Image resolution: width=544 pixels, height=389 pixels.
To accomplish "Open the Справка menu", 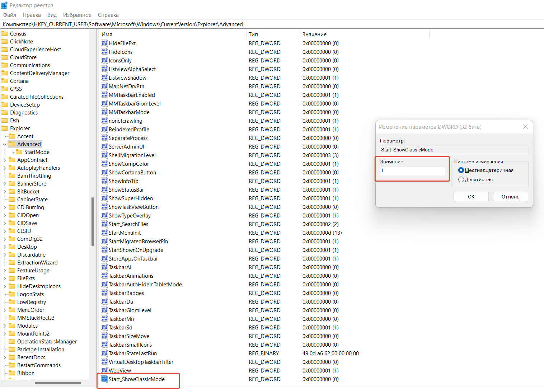I will (x=108, y=15).
